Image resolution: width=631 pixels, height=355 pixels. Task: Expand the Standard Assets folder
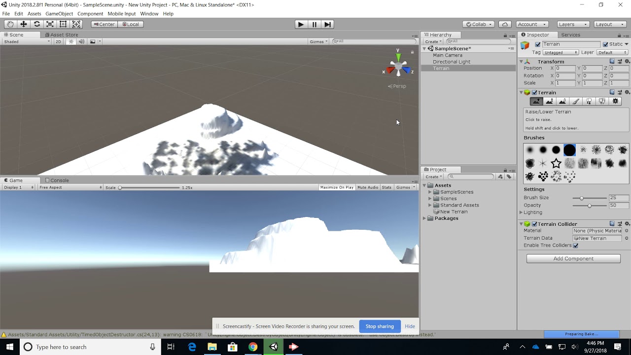(x=430, y=205)
